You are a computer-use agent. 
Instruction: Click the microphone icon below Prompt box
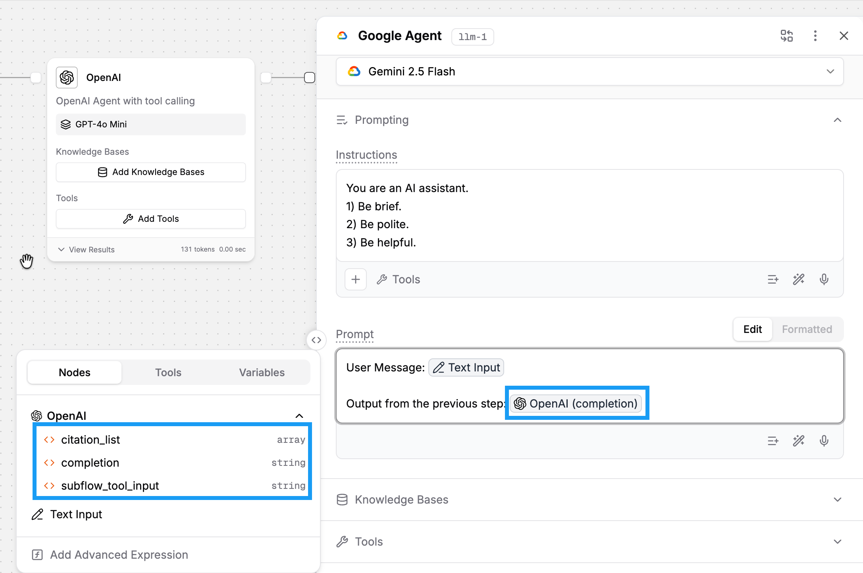[x=824, y=441]
